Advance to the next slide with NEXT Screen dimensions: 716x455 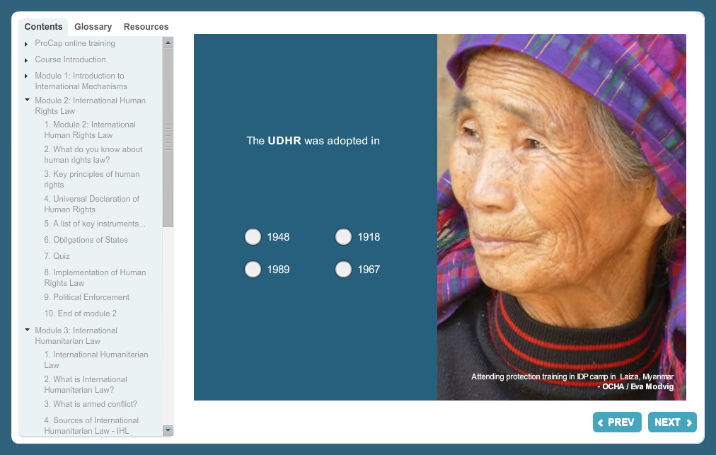point(672,422)
